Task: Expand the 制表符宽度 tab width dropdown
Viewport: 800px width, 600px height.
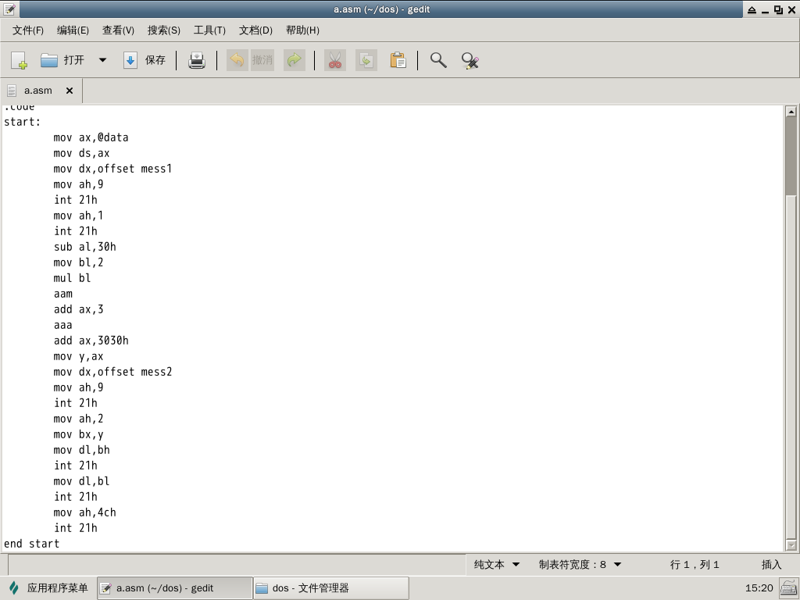Action: (580, 564)
